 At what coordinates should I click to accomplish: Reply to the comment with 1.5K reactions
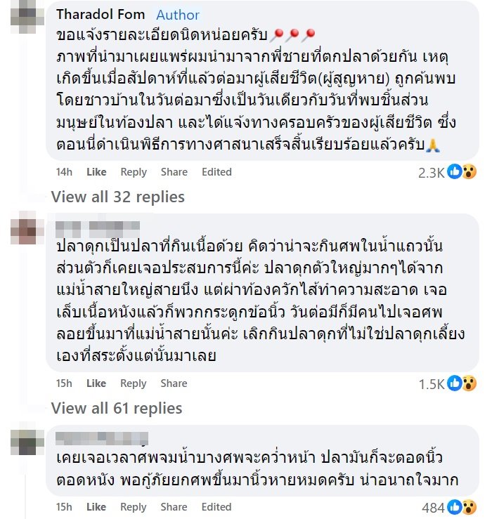tap(134, 383)
